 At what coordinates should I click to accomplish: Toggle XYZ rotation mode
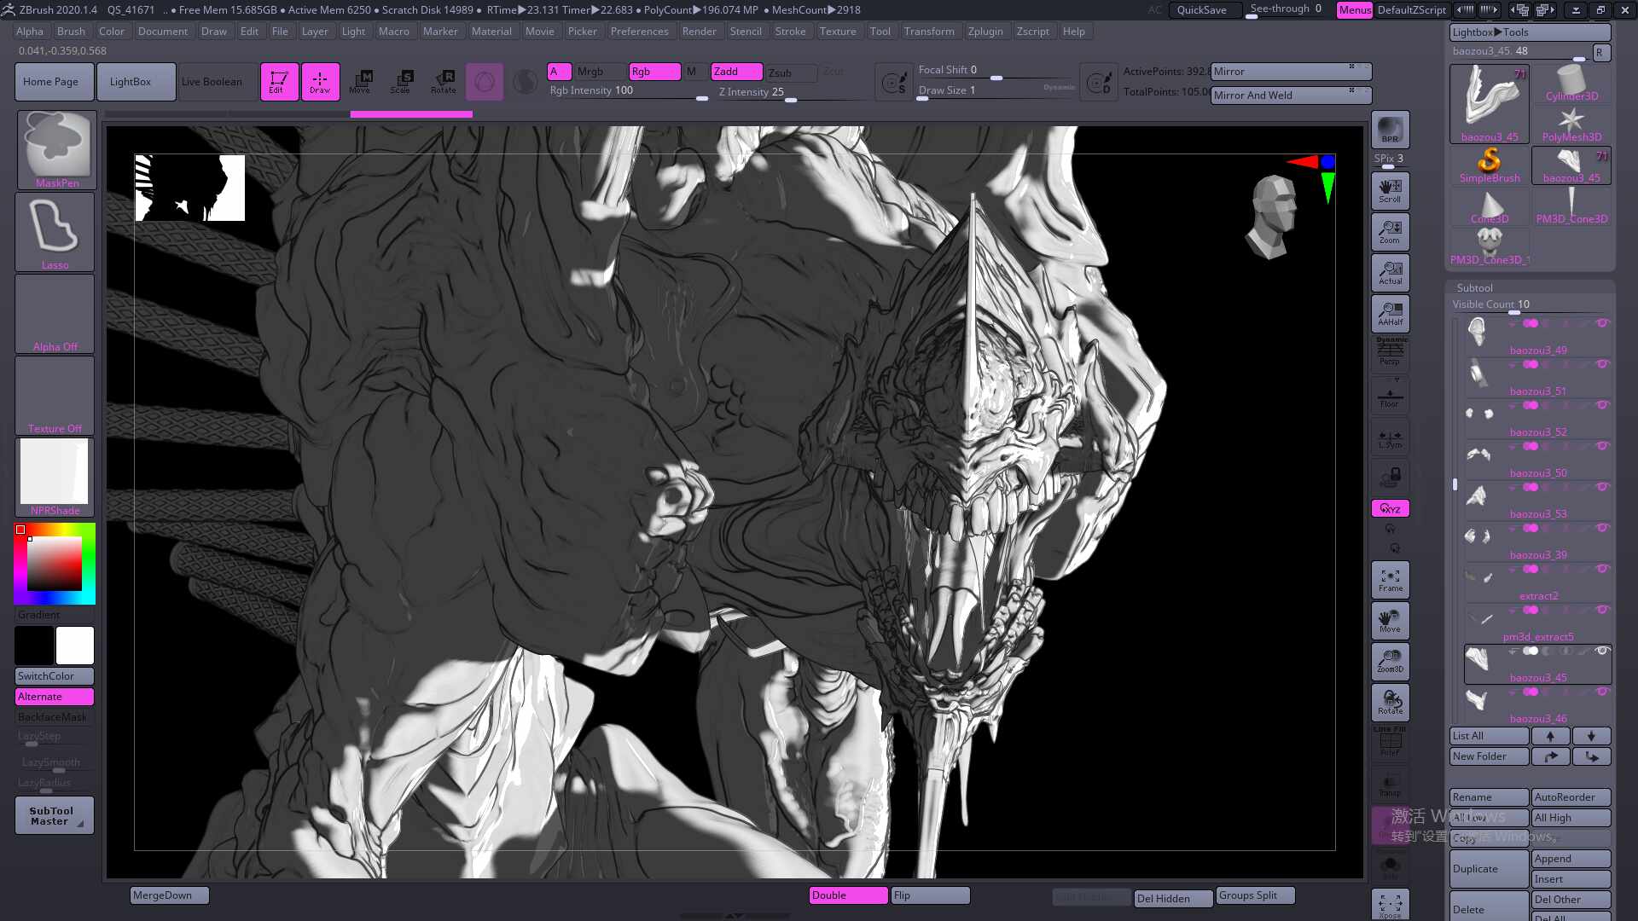pyautogui.click(x=1390, y=508)
